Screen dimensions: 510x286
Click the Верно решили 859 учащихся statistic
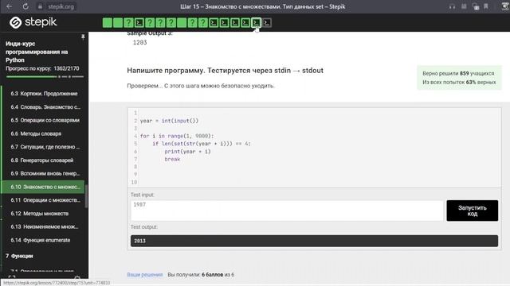point(458,73)
